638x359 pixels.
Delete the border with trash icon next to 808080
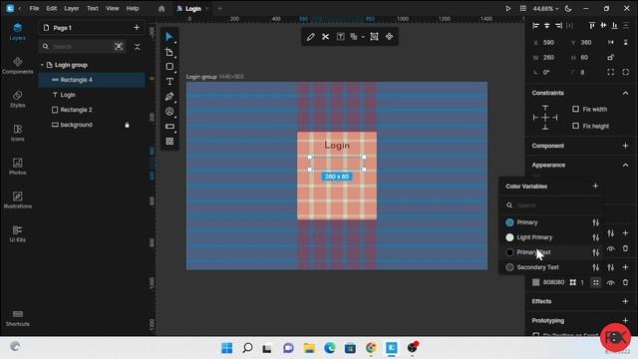pos(625,282)
